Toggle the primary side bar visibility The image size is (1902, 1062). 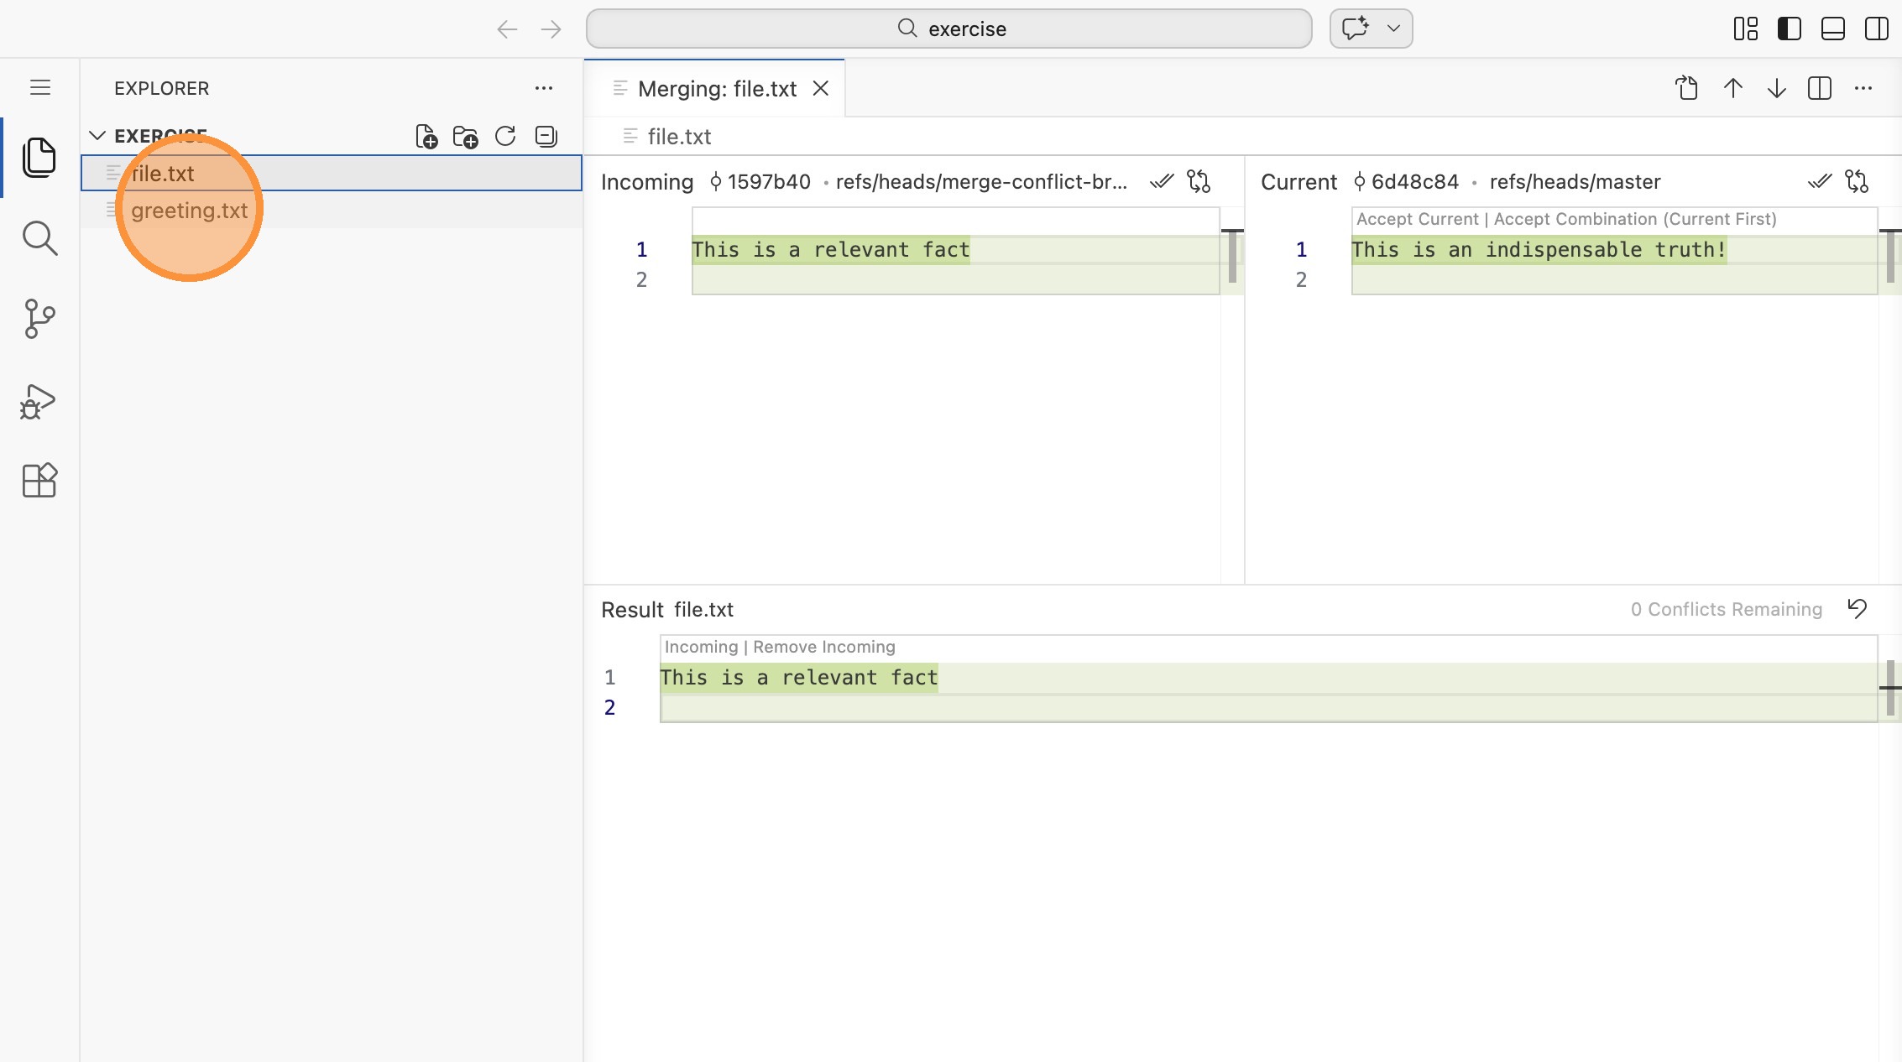1790,29
